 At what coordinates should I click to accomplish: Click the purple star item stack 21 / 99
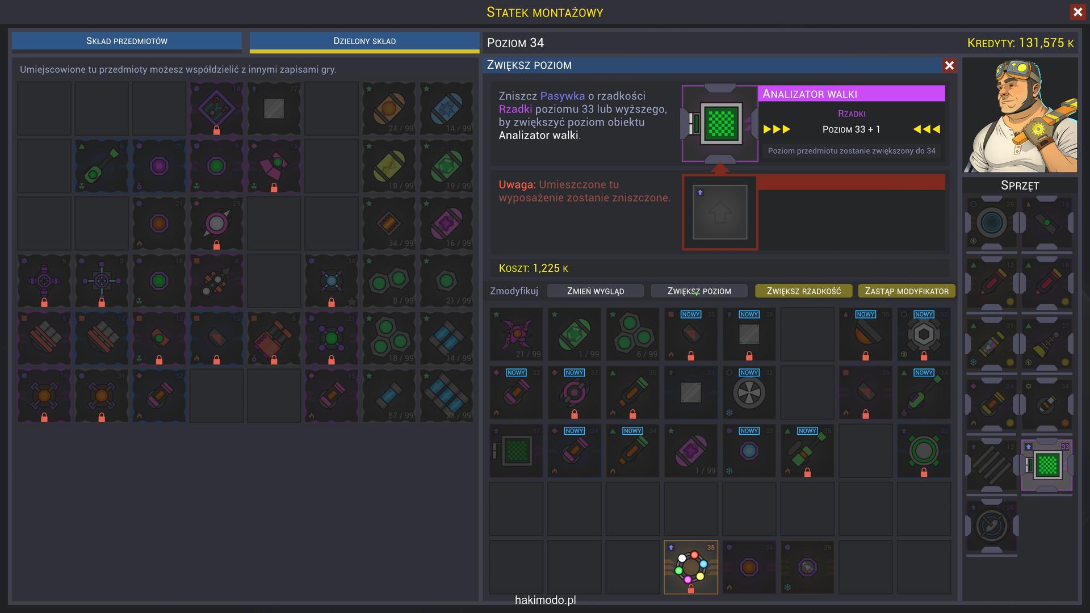[x=516, y=334]
